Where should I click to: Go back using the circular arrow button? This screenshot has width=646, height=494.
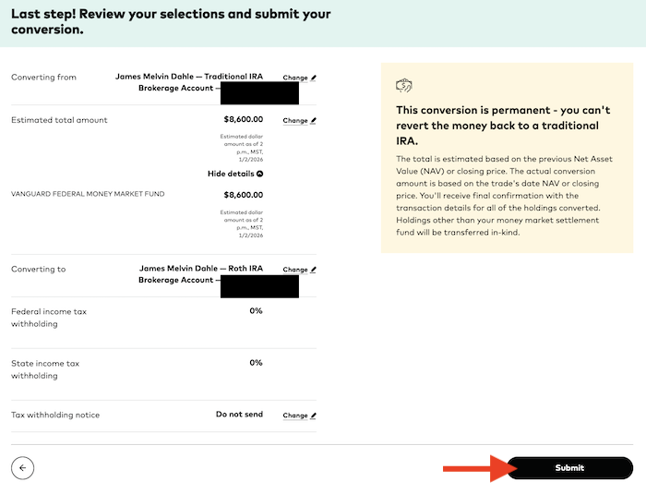point(23,468)
